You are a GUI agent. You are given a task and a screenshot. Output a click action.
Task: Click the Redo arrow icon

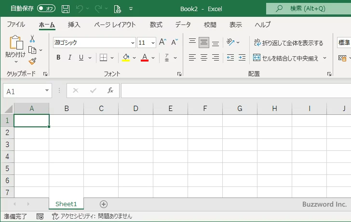coord(98,9)
